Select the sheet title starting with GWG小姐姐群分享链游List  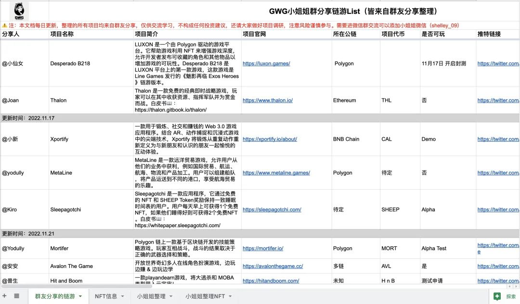click(353, 11)
